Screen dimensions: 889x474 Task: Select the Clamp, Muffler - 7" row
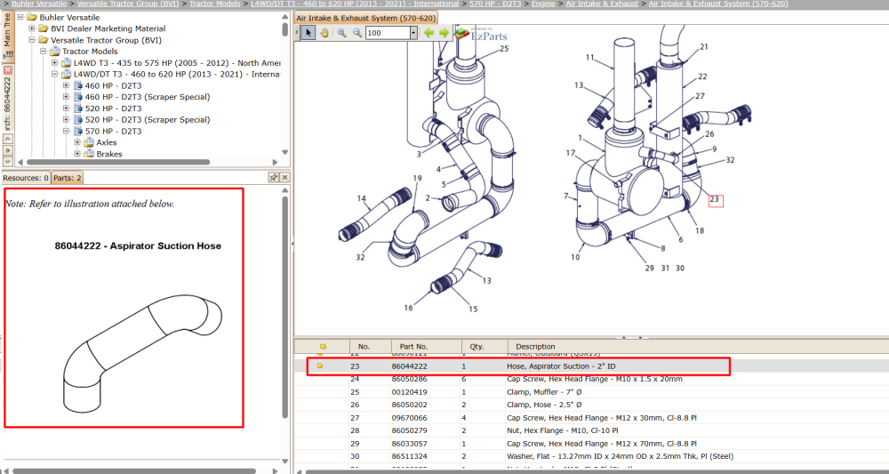pyautogui.click(x=591, y=392)
